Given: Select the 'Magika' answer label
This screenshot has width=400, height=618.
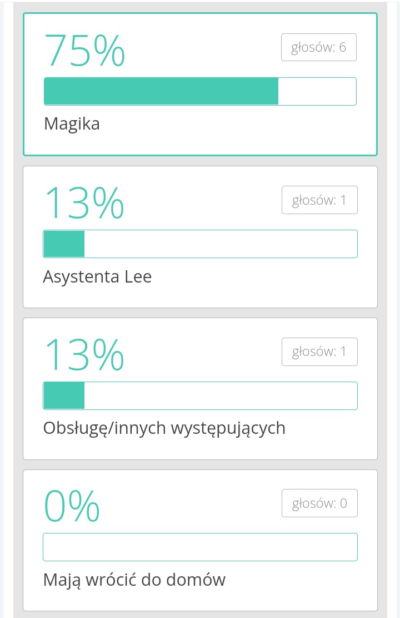Looking at the screenshot, I should pyautogui.click(x=72, y=123).
